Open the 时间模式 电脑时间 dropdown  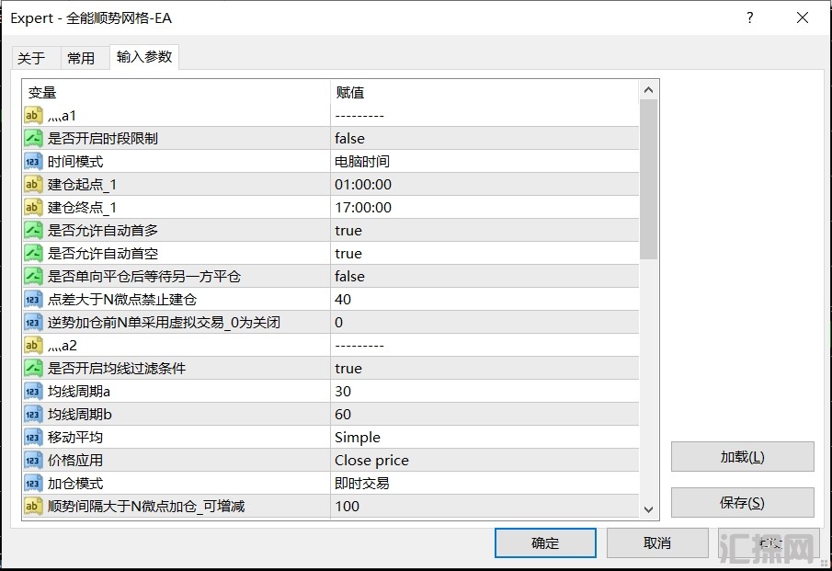tap(484, 161)
